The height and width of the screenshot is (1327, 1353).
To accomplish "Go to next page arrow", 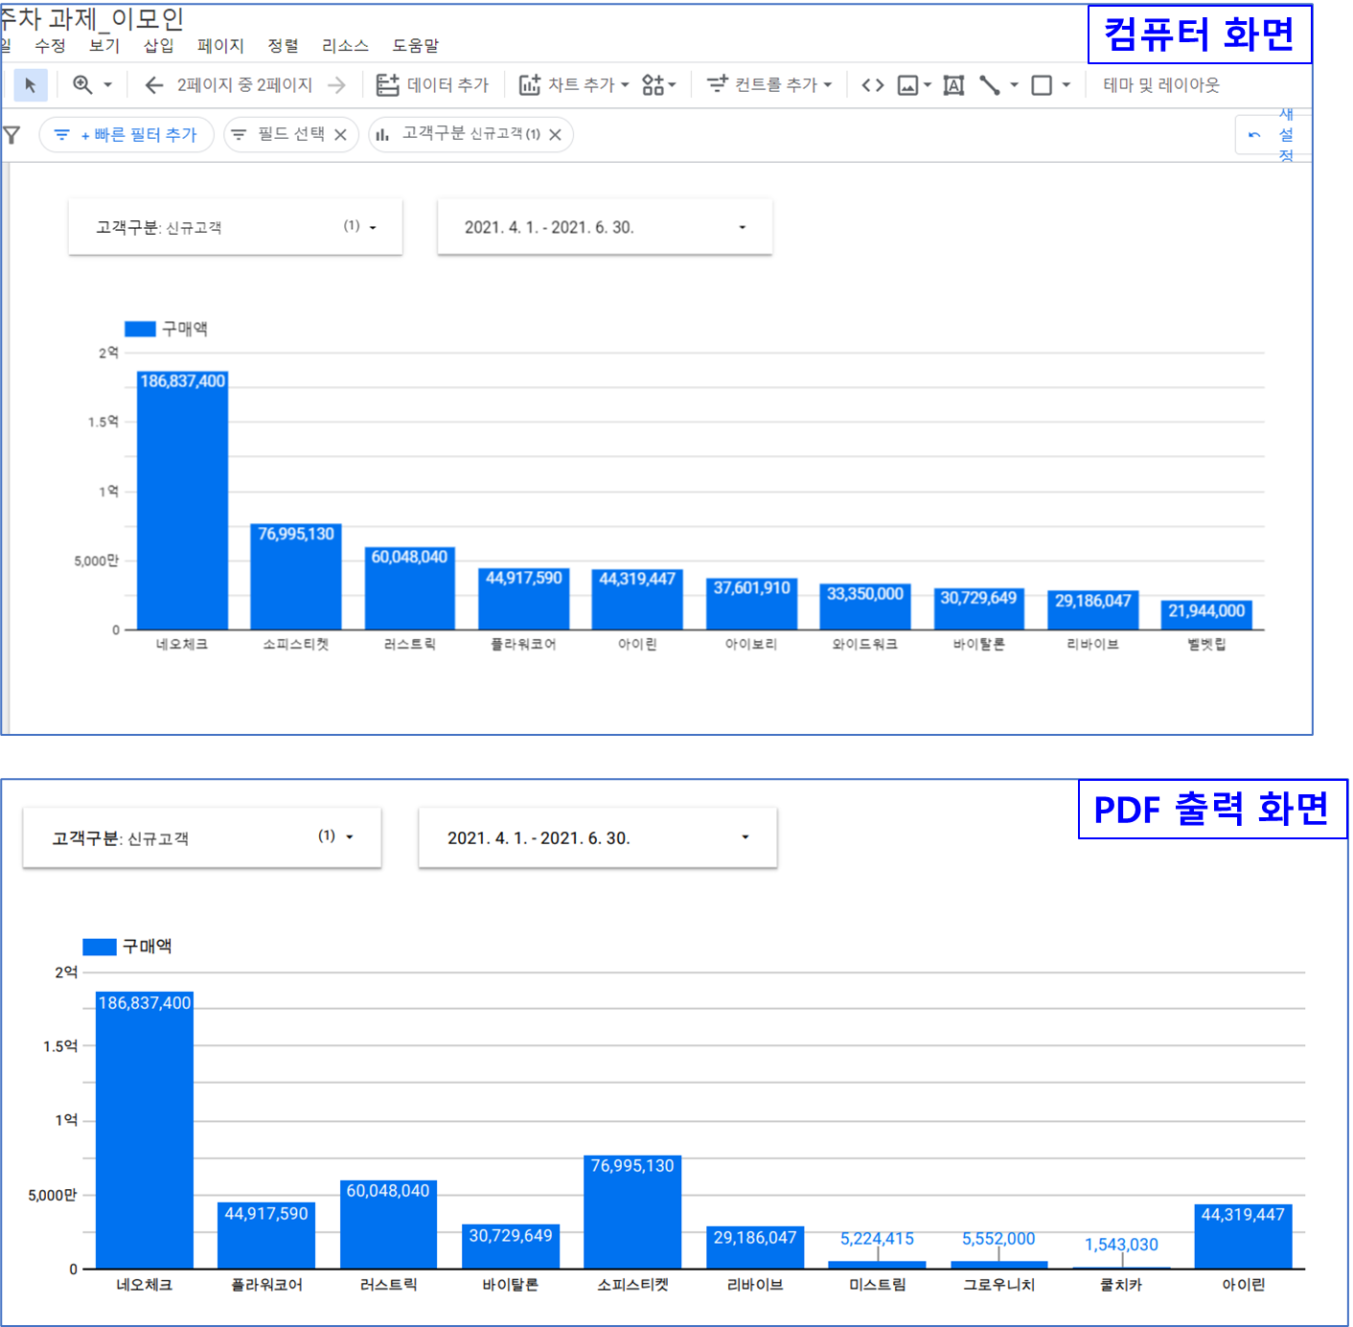I will pyautogui.click(x=336, y=85).
